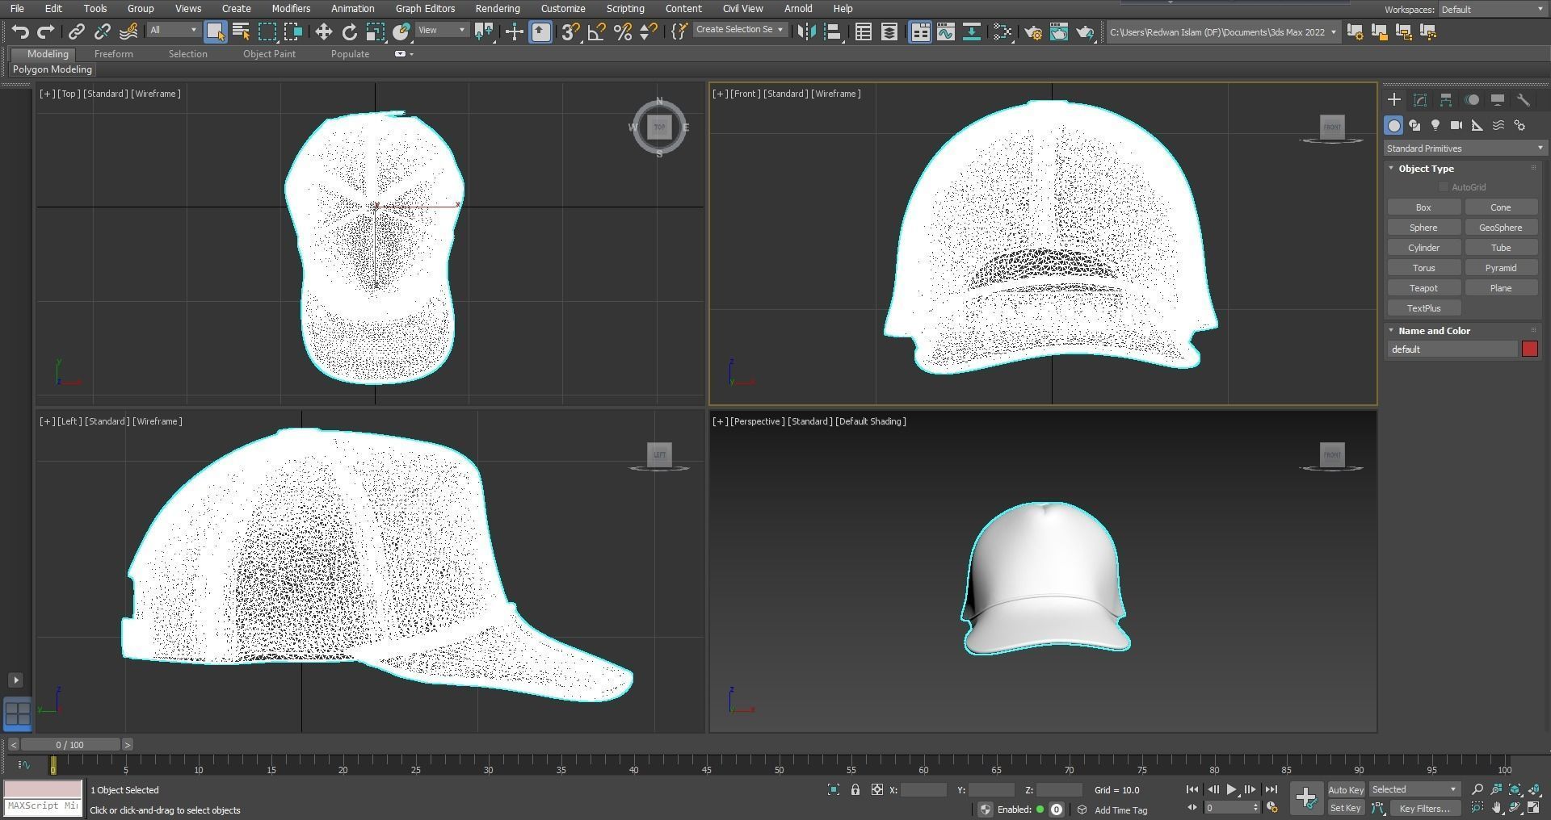Open the Standard Primitives dropdown
The width and height of the screenshot is (1551, 820).
(1465, 149)
